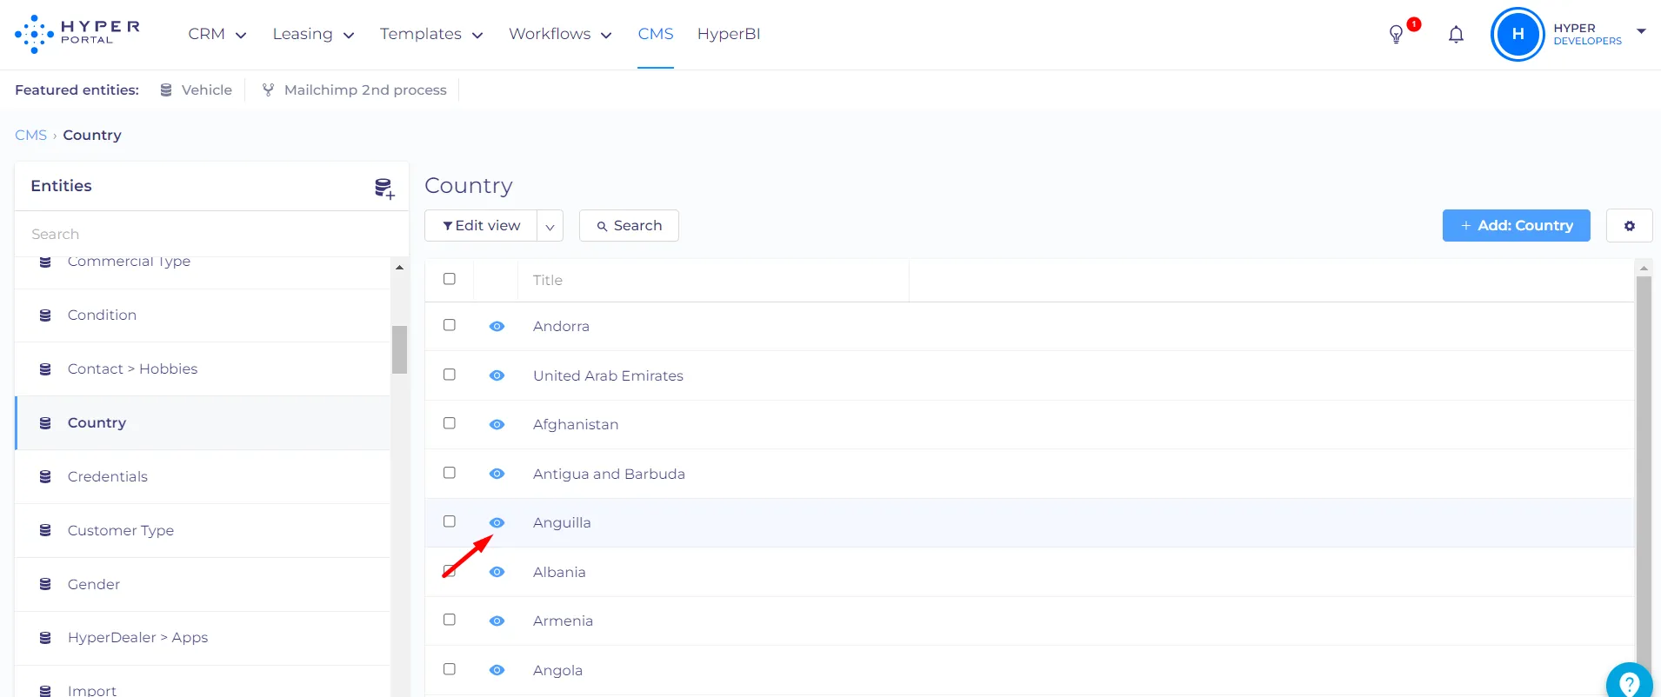Viewport: 1661px width, 697px height.
Task: Expand the Leasing menu
Action: point(313,34)
